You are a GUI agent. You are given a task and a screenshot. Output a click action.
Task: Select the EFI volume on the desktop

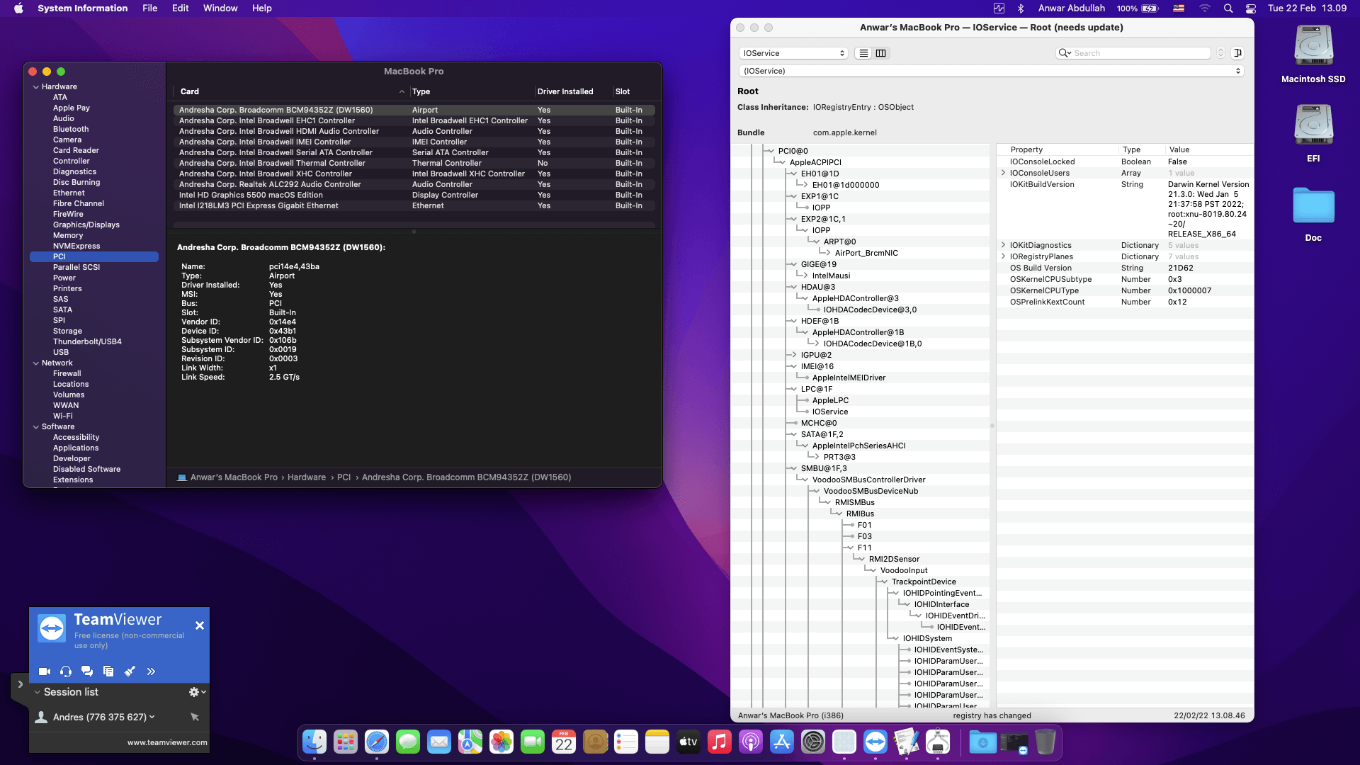click(1313, 133)
